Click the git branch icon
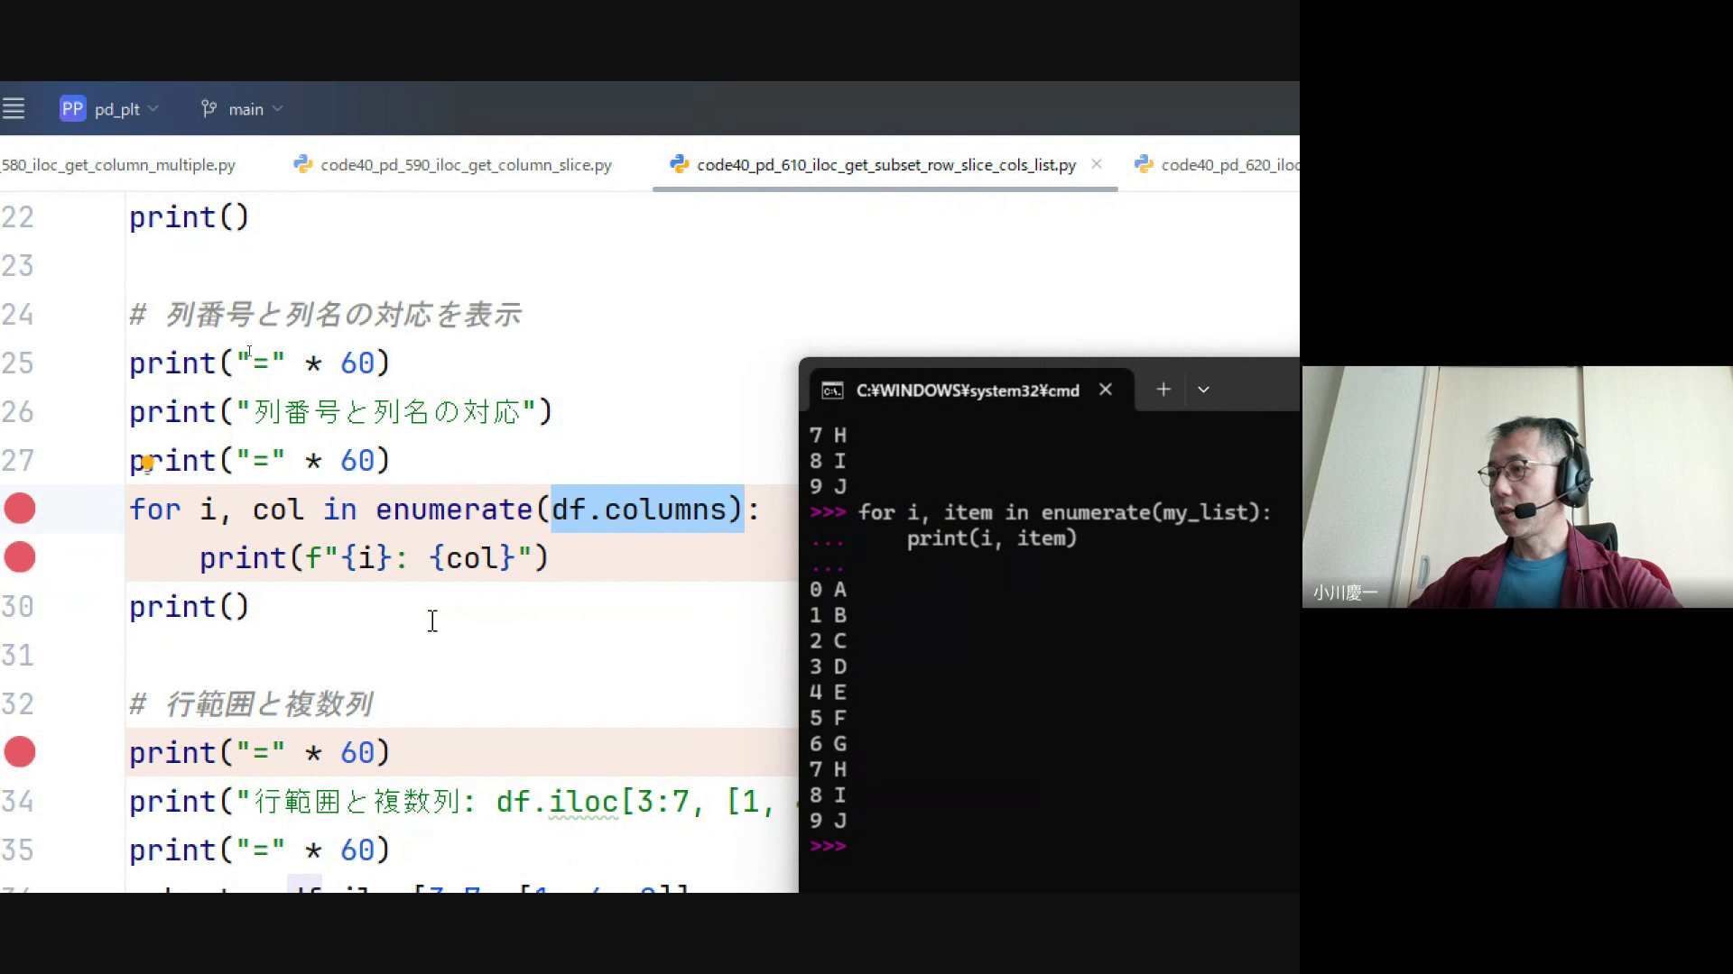Viewport: 1733px width, 974px height. [209, 109]
